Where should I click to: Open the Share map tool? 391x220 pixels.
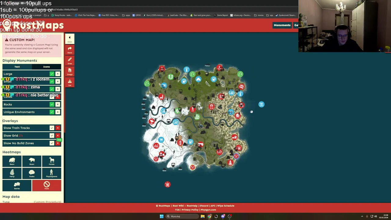pyautogui.click(x=70, y=50)
